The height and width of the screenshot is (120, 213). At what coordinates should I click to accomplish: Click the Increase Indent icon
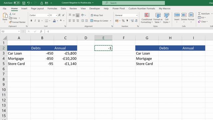[x=87, y=21]
